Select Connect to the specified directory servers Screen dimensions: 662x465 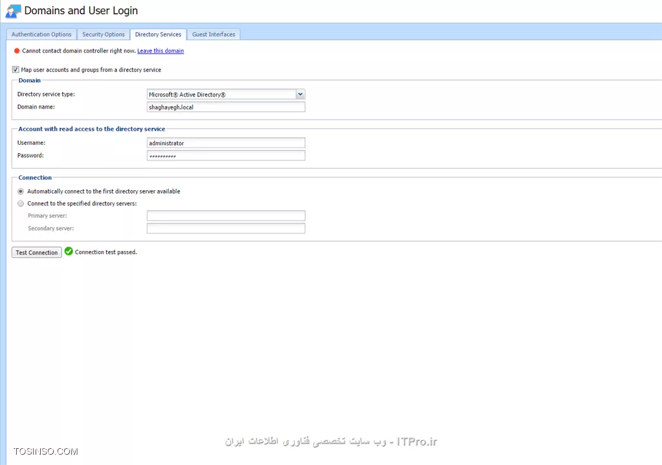pyautogui.click(x=21, y=204)
